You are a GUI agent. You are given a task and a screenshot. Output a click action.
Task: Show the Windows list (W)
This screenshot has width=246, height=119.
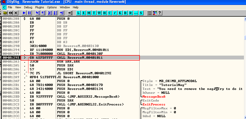99,13
